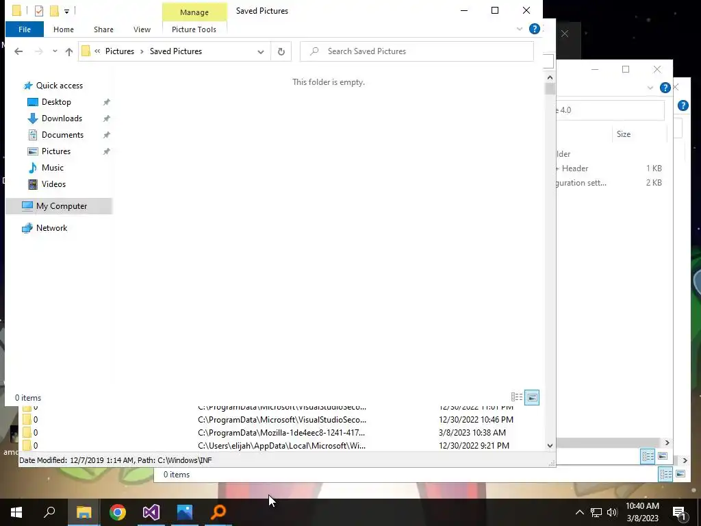Viewport: 701px width, 526px height.
Task: Click Help icon in background Explorer window
Action: [665, 88]
